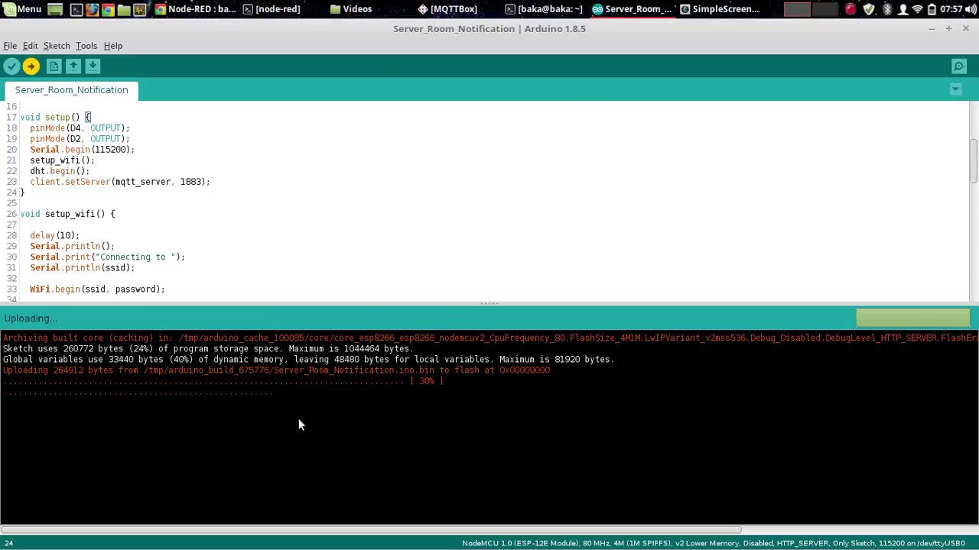Click the 'pinMode(D4, OUTPUT);' line
Viewport: 979px width, 550px height.
(80, 128)
